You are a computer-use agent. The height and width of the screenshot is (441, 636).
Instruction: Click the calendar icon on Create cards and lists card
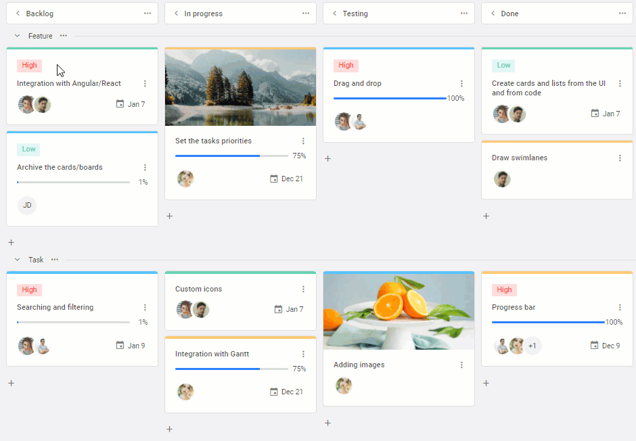[595, 114]
